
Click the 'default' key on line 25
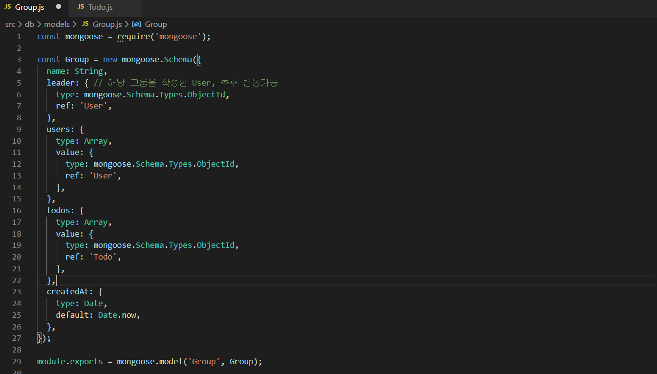(x=72, y=315)
